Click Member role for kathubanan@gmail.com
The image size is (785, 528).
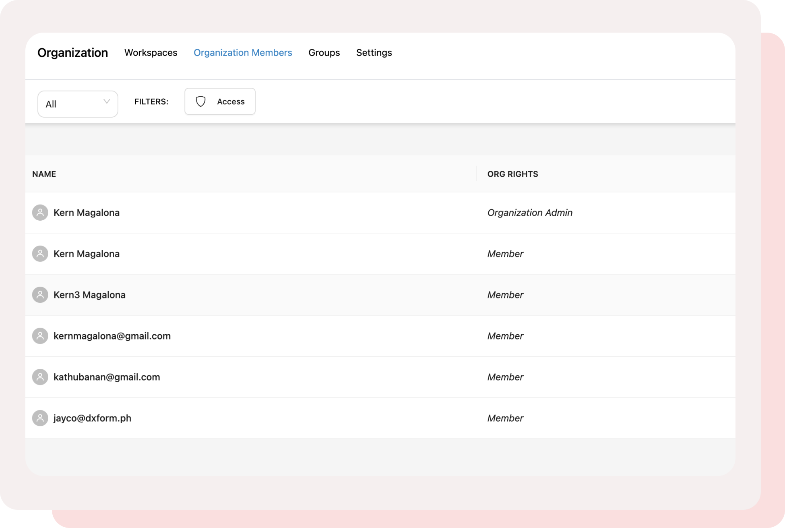pos(505,377)
